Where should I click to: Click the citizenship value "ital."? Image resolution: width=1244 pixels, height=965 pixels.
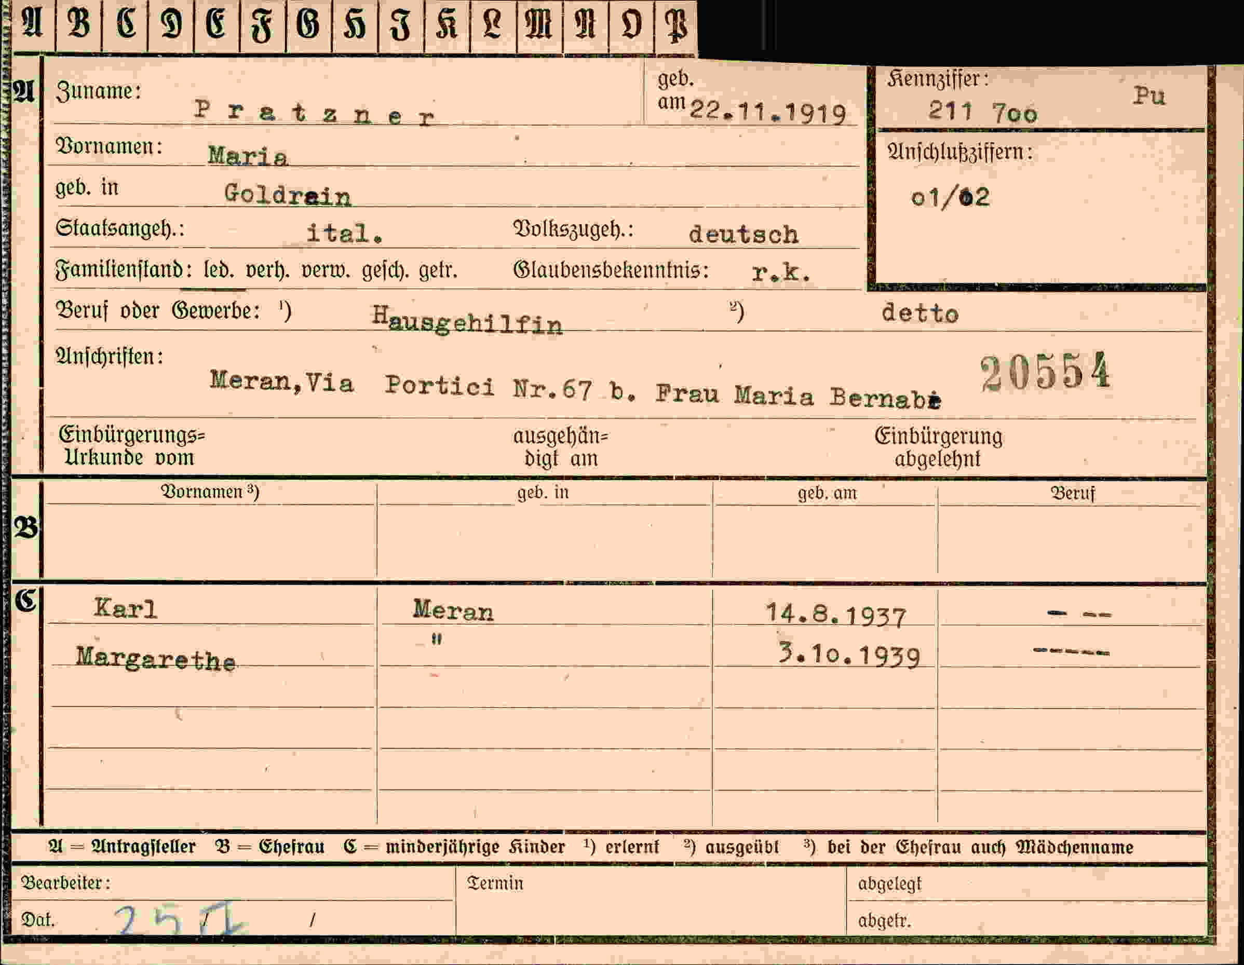pyautogui.click(x=345, y=234)
